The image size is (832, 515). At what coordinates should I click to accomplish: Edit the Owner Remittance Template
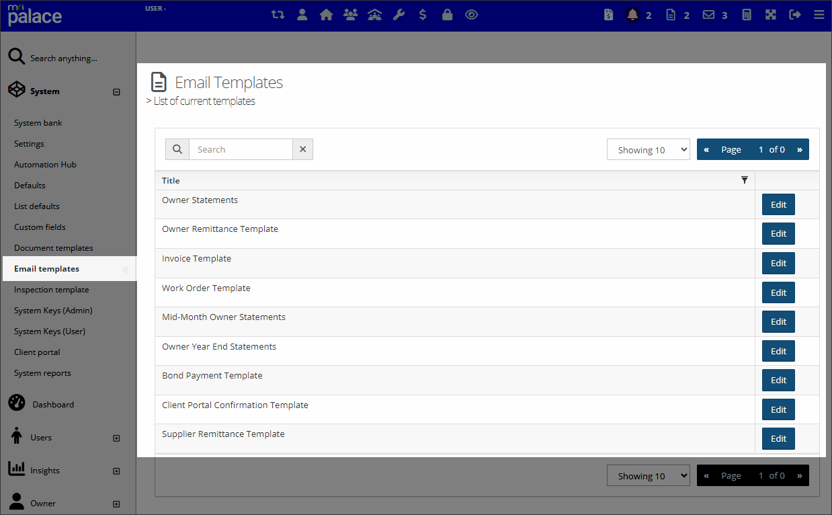778,233
